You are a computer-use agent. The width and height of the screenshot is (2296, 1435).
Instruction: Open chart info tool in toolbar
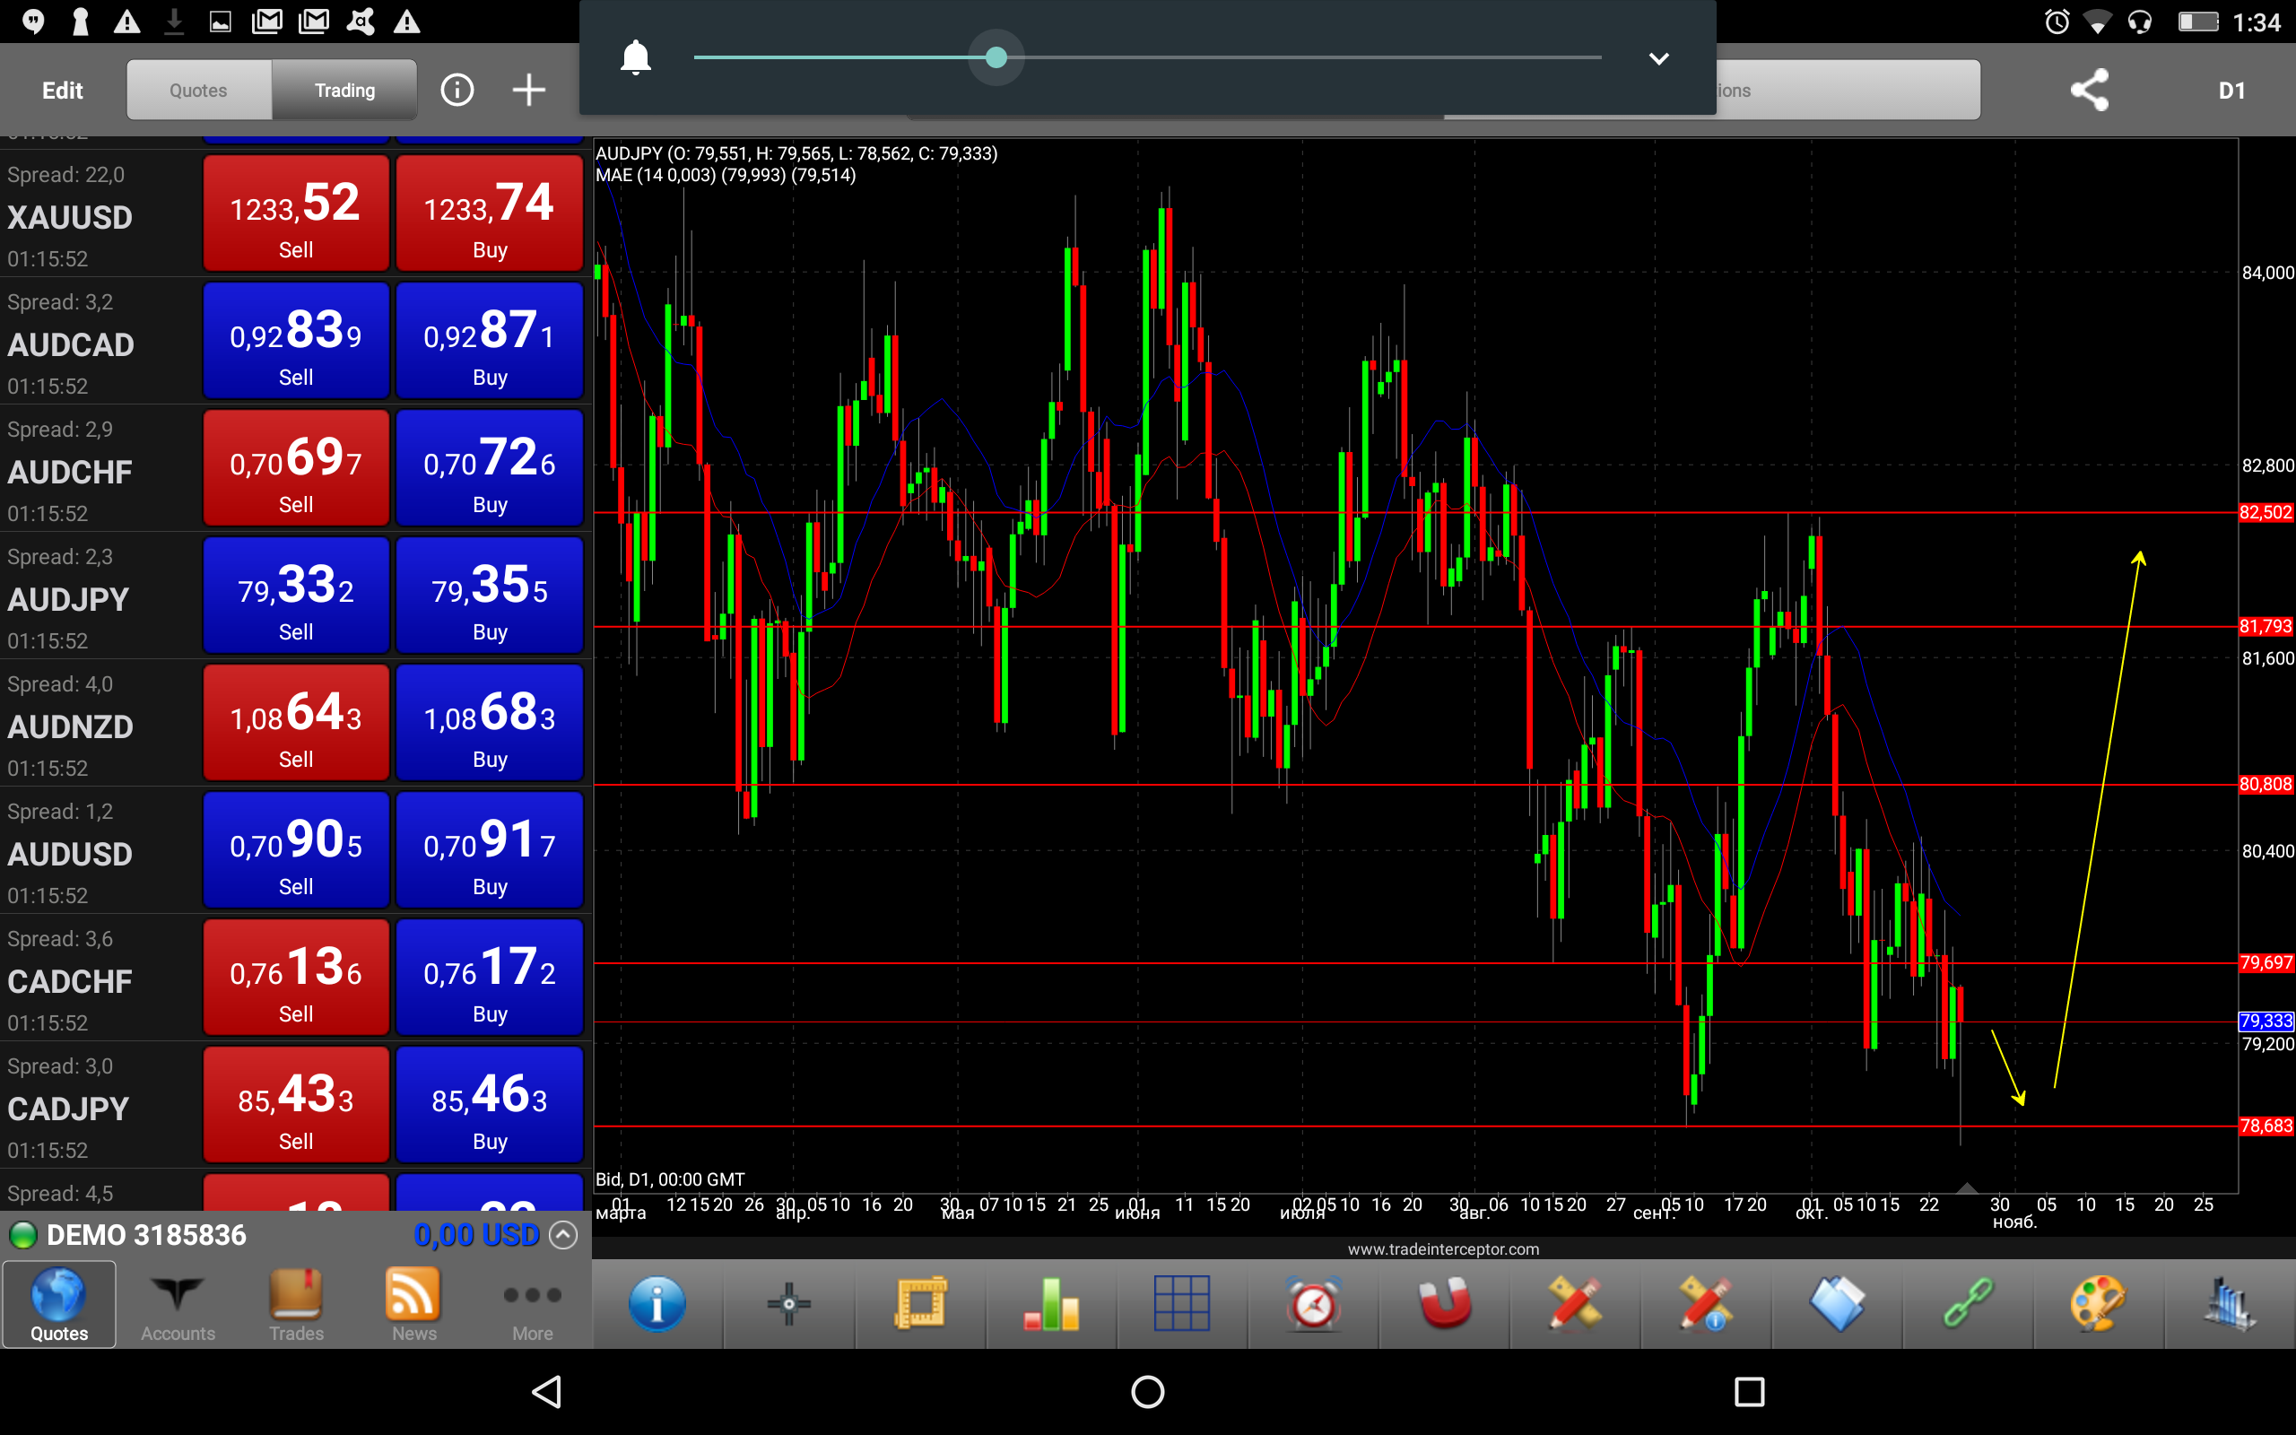coord(657,1303)
